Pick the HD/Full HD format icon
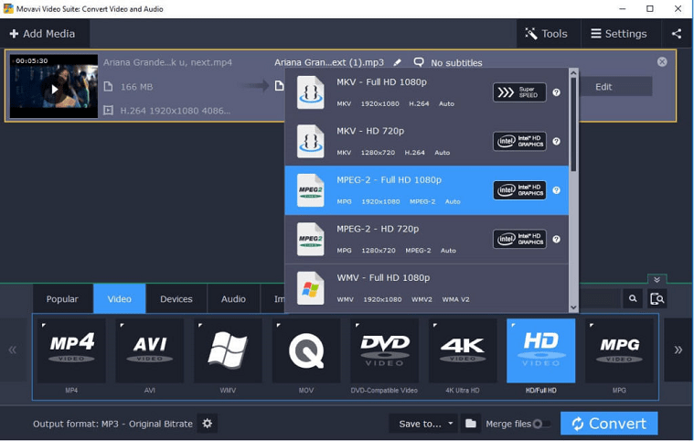Screen dimensions: 694x441 coord(541,350)
